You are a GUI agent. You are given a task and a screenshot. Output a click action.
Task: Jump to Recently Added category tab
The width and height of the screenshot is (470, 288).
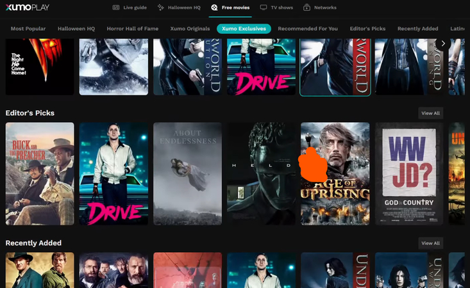(x=417, y=29)
